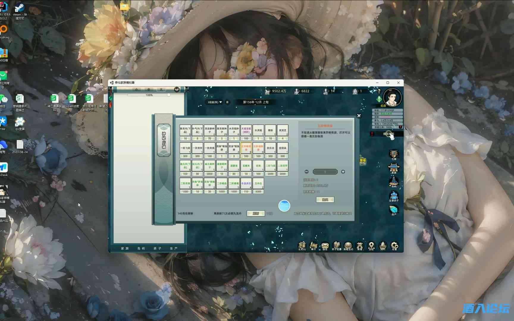This screenshot has width=514, height=321.
Task: Increase purchase quantity with plus button
Action: [343, 172]
